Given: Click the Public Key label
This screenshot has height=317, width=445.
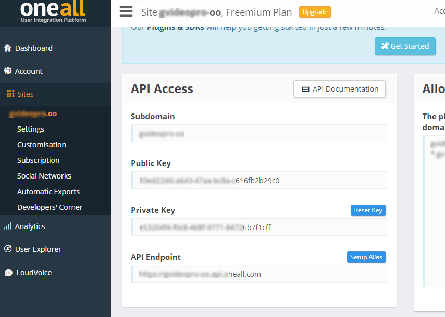Looking at the screenshot, I should pyautogui.click(x=151, y=163).
